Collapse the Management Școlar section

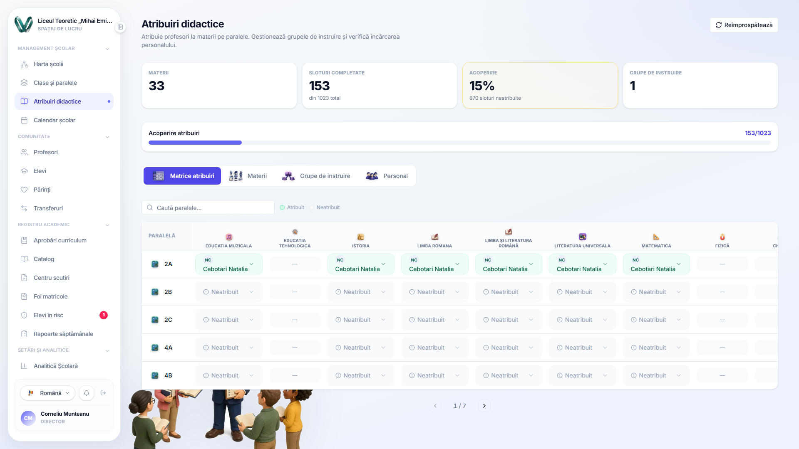[x=107, y=49]
